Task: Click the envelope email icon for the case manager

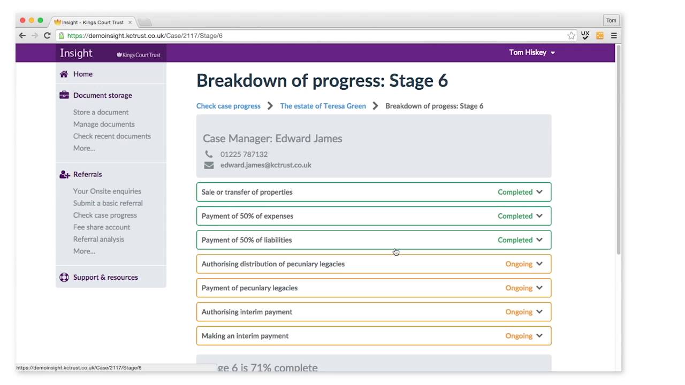Action: pos(209,165)
